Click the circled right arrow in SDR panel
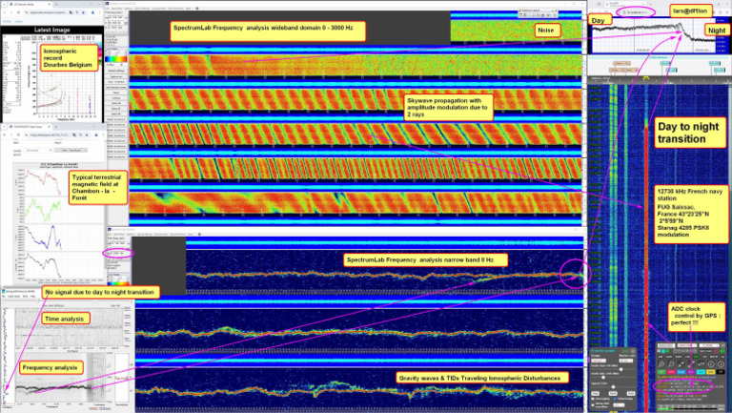Image resolution: width=732 pixels, height=413 pixels. tap(721, 364)
